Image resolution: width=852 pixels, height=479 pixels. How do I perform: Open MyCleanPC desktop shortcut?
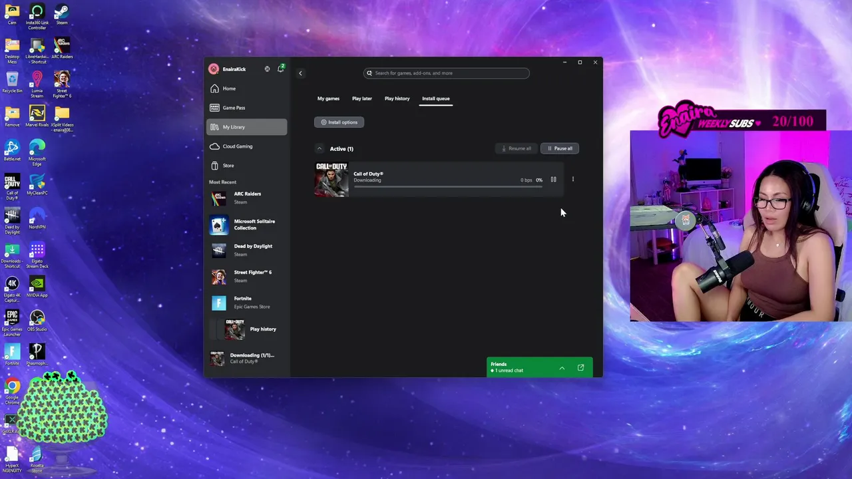tap(37, 185)
